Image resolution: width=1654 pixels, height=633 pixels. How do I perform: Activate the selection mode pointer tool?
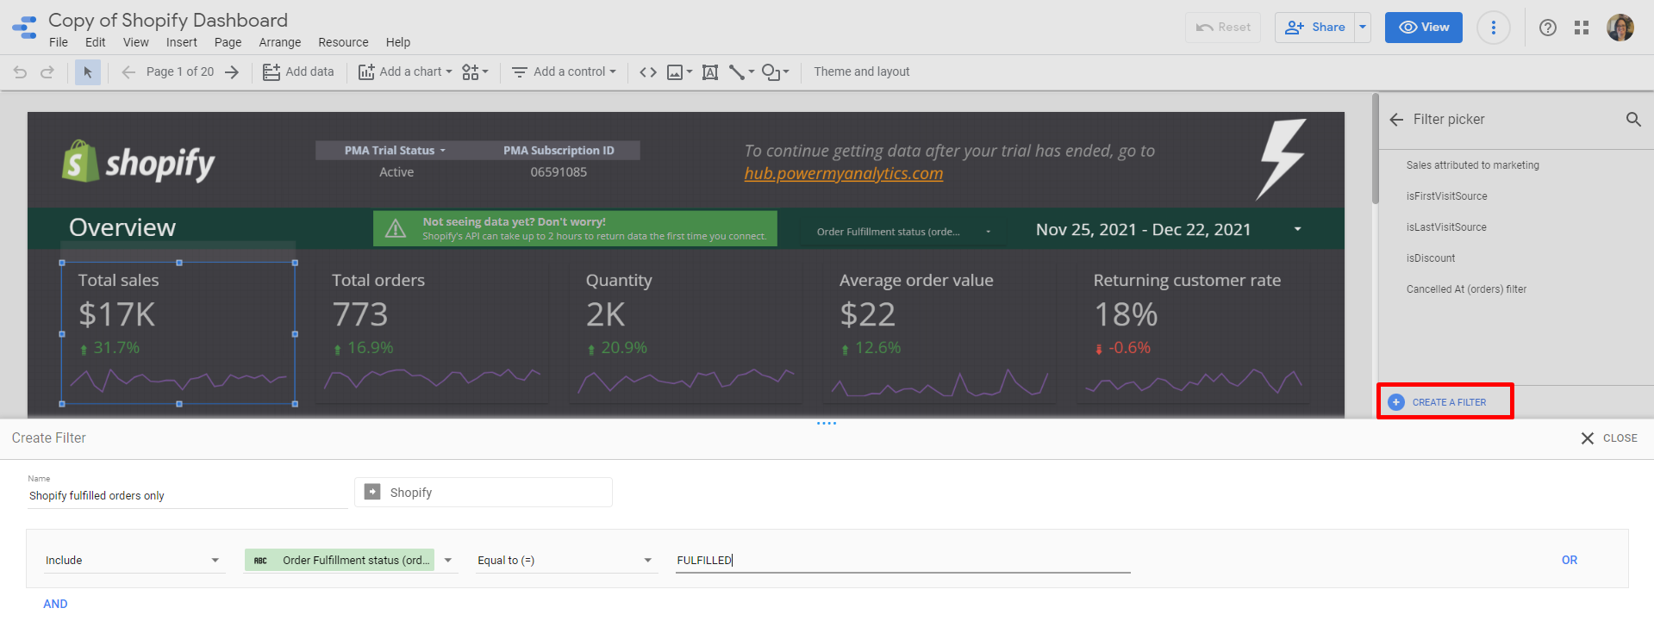click(87, 72)
